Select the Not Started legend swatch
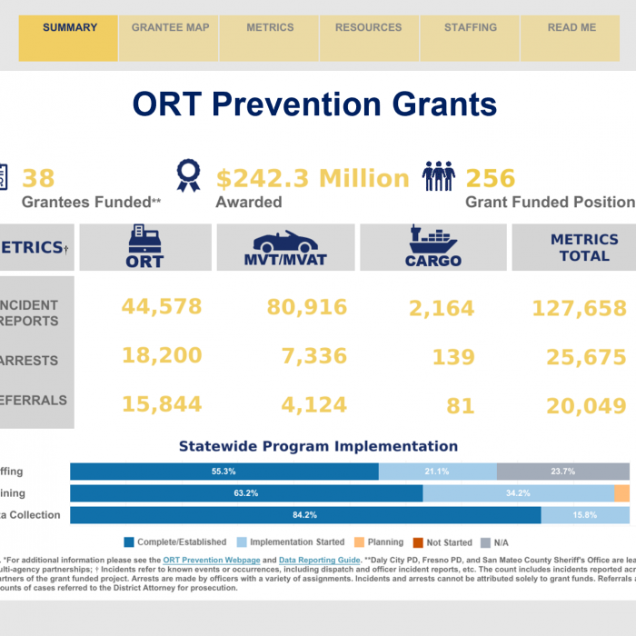The image size is (636, 636). click(419, 542)
